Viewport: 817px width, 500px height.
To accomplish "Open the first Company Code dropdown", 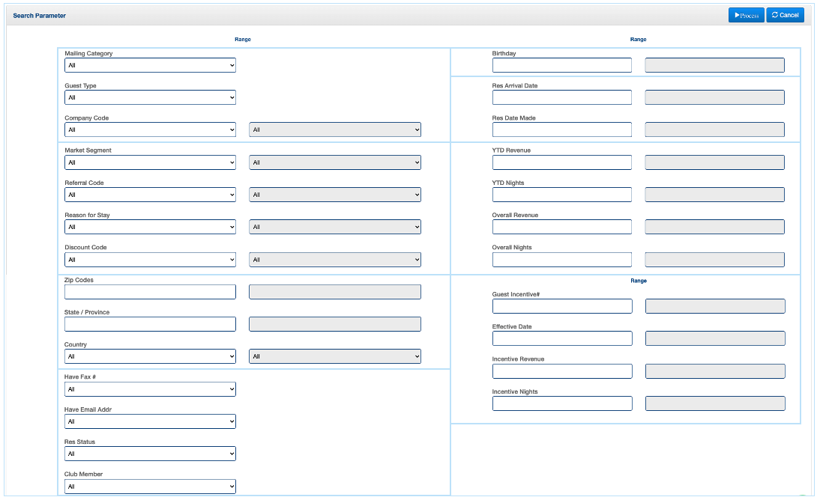I will point(150,129).
